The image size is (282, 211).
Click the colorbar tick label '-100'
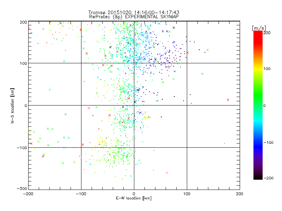(x=268, y=142)
